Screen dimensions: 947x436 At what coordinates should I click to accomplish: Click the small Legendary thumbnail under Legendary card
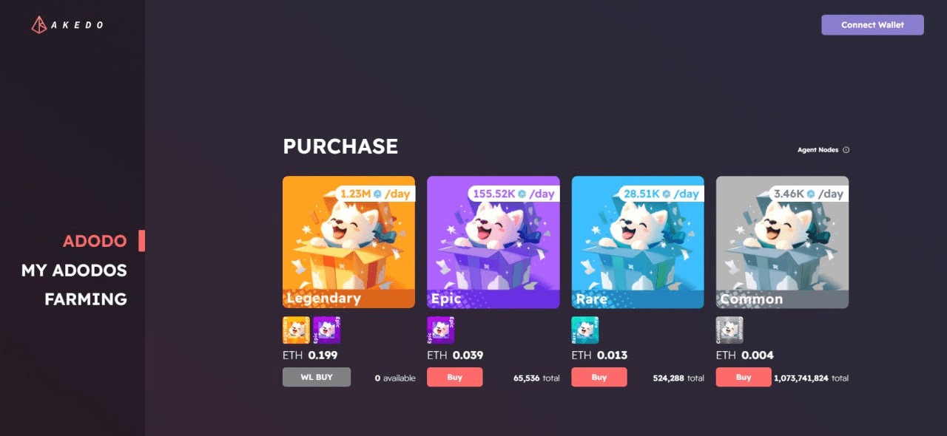[297, 330]
